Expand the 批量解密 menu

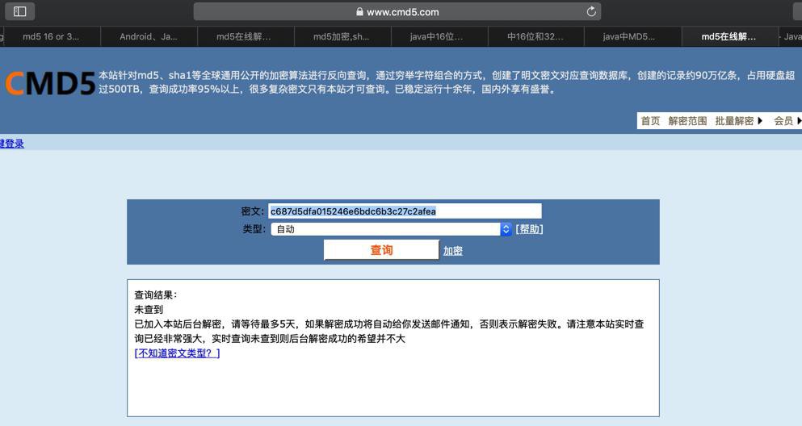(738, 121)
